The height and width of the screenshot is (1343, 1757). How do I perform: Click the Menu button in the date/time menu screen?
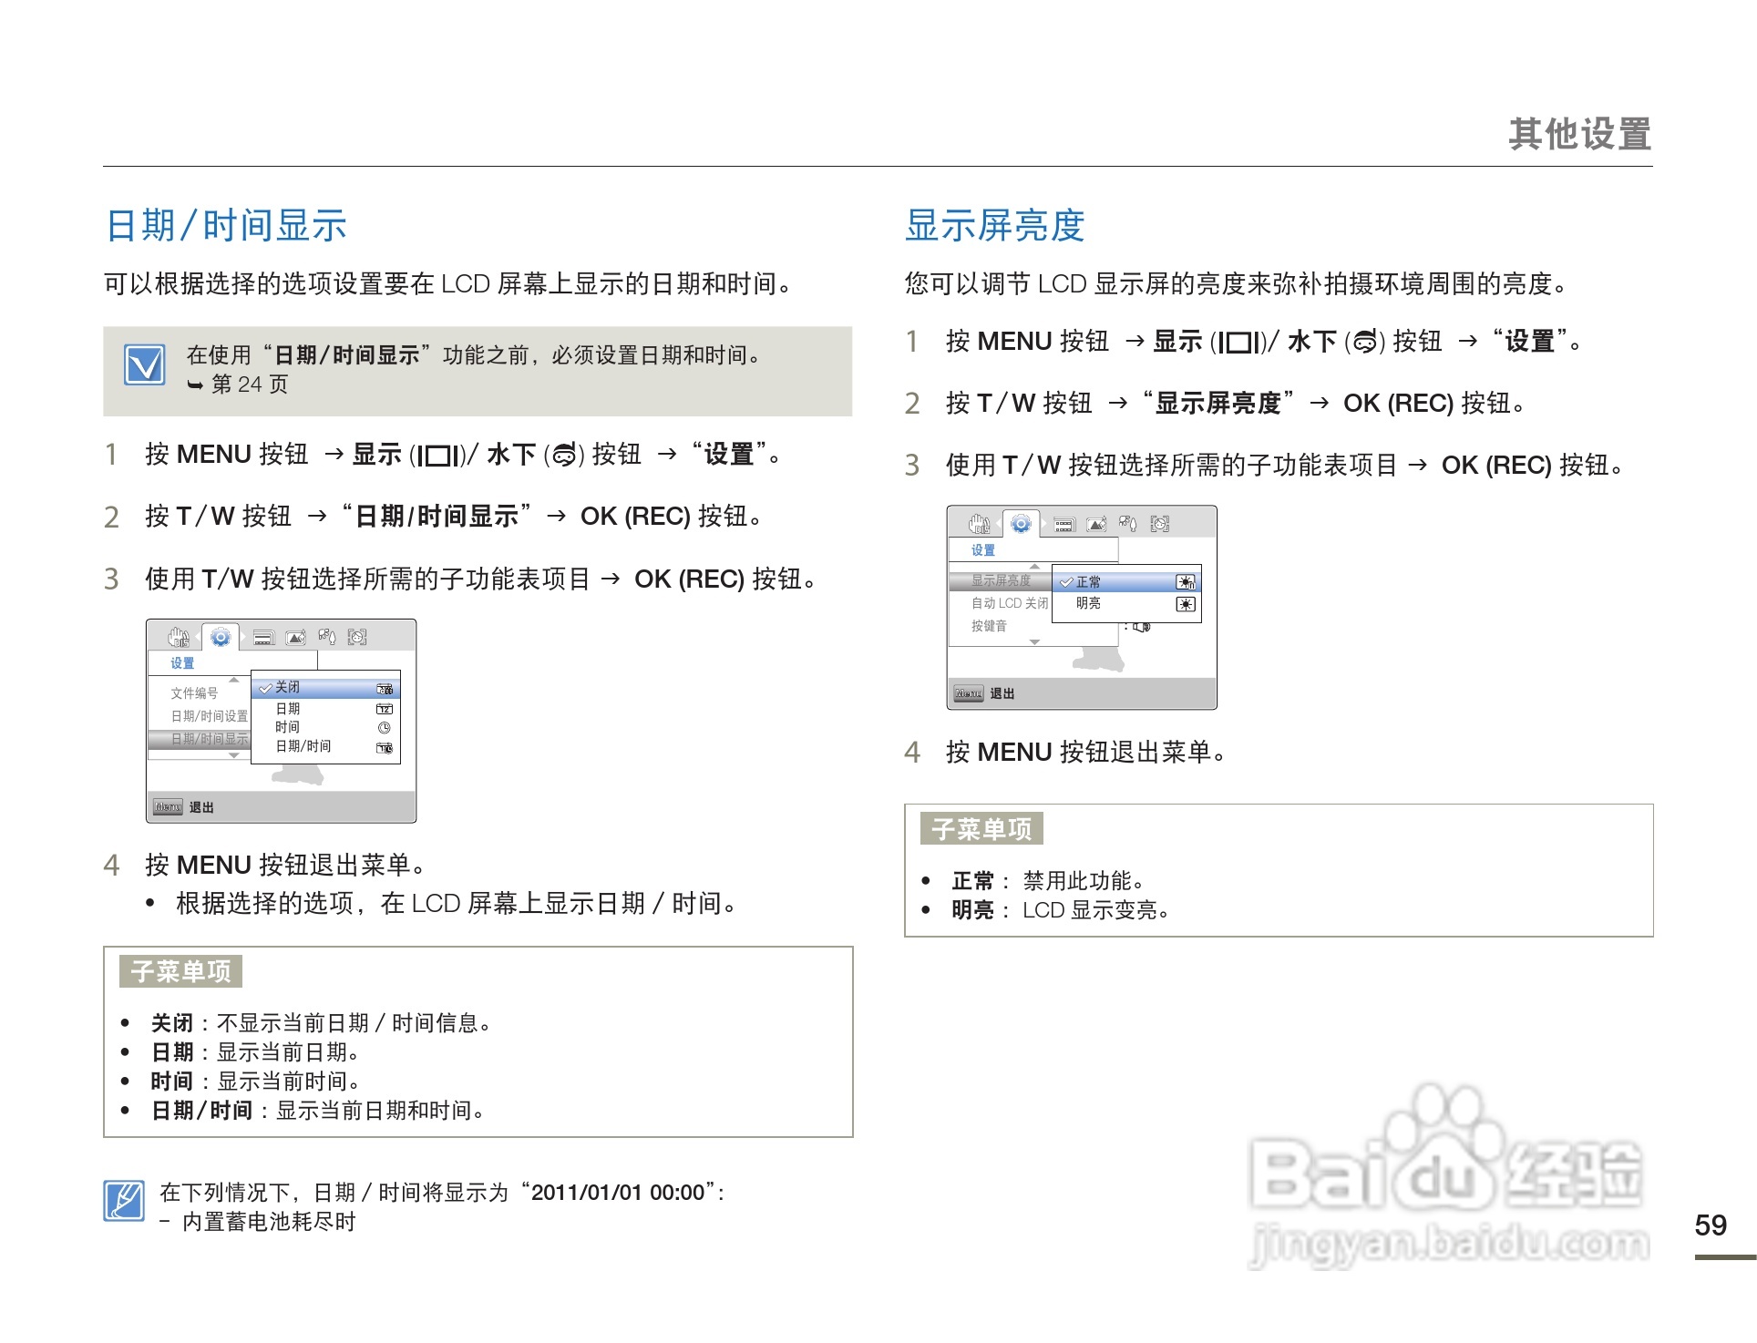coord(168,807)
